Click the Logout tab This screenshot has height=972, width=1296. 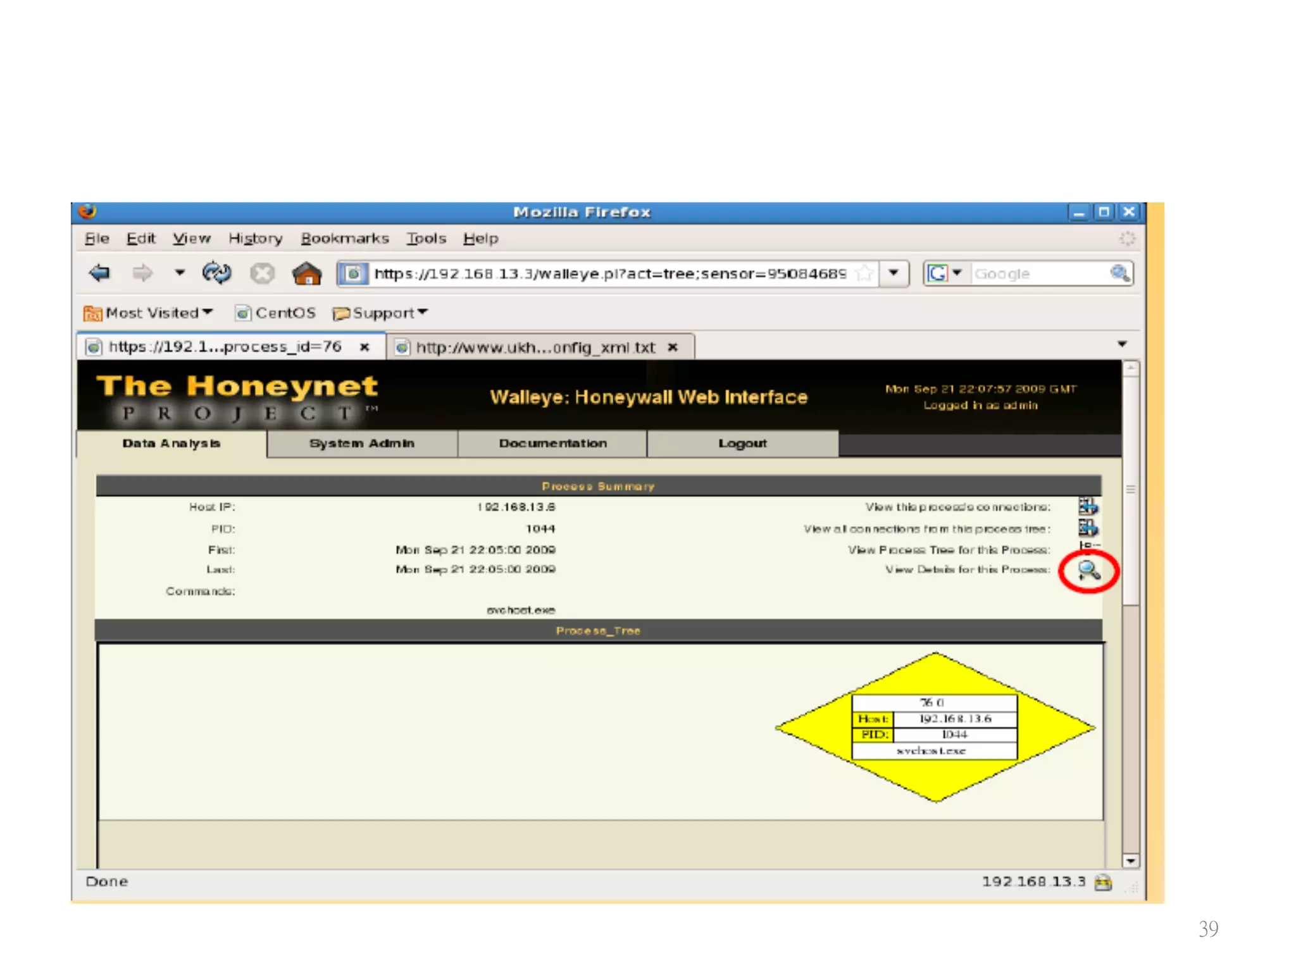[x=742, y=444]
